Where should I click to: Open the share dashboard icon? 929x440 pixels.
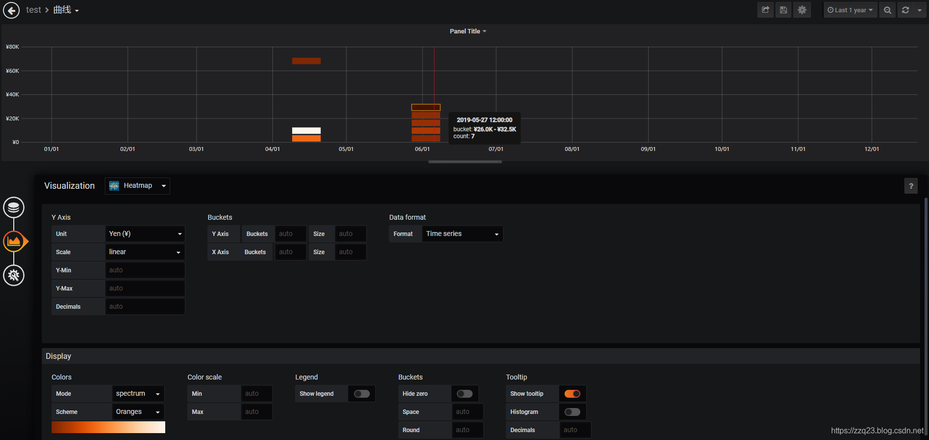765,10
